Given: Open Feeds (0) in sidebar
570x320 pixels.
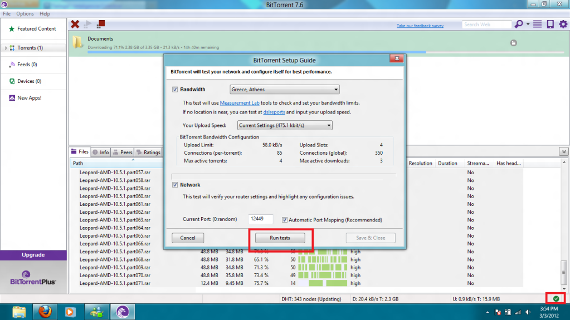Looking at the screenshot, I should click(27, 65).
